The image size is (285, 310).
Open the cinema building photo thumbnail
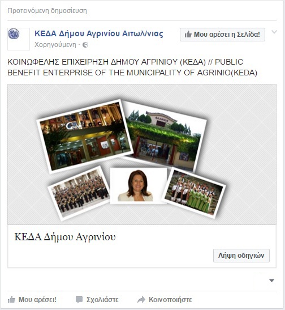coord(84,136)
